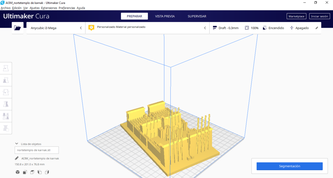Click the Draft - 0.3mm profile icon

[x=215, y=28]
